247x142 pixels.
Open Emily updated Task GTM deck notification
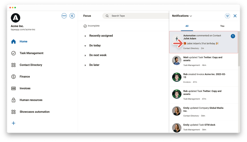[204, 127]
